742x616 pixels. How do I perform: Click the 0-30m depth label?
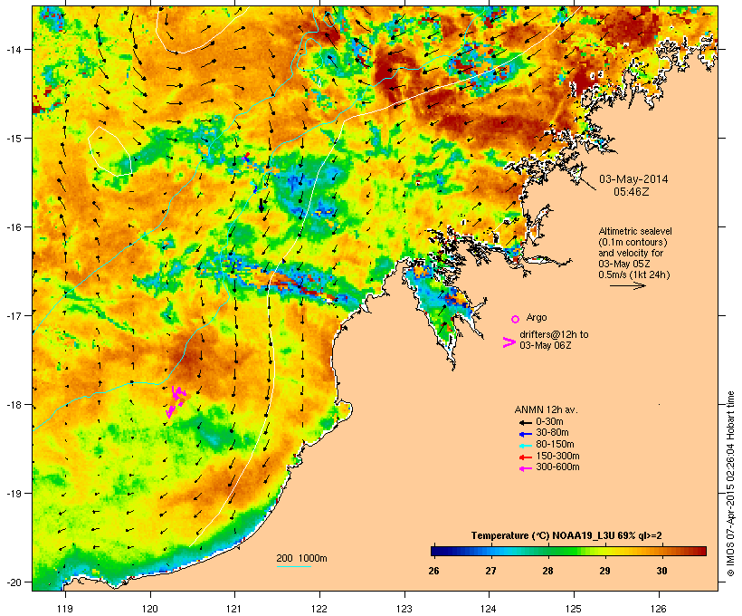[549, 422]
